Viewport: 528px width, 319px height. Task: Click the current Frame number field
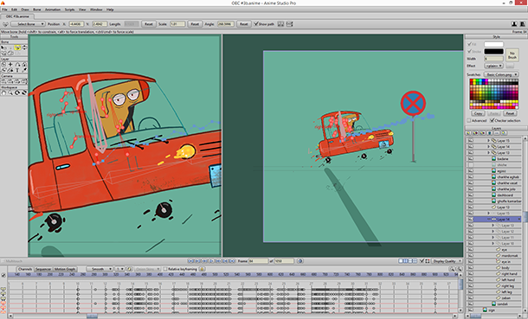pos(258,261)
